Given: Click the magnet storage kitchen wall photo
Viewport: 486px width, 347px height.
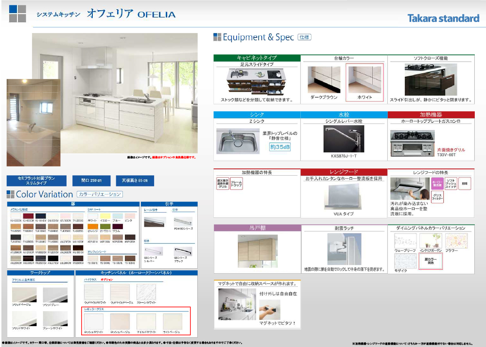Looking at the screenshot, I should click(237, 304).
